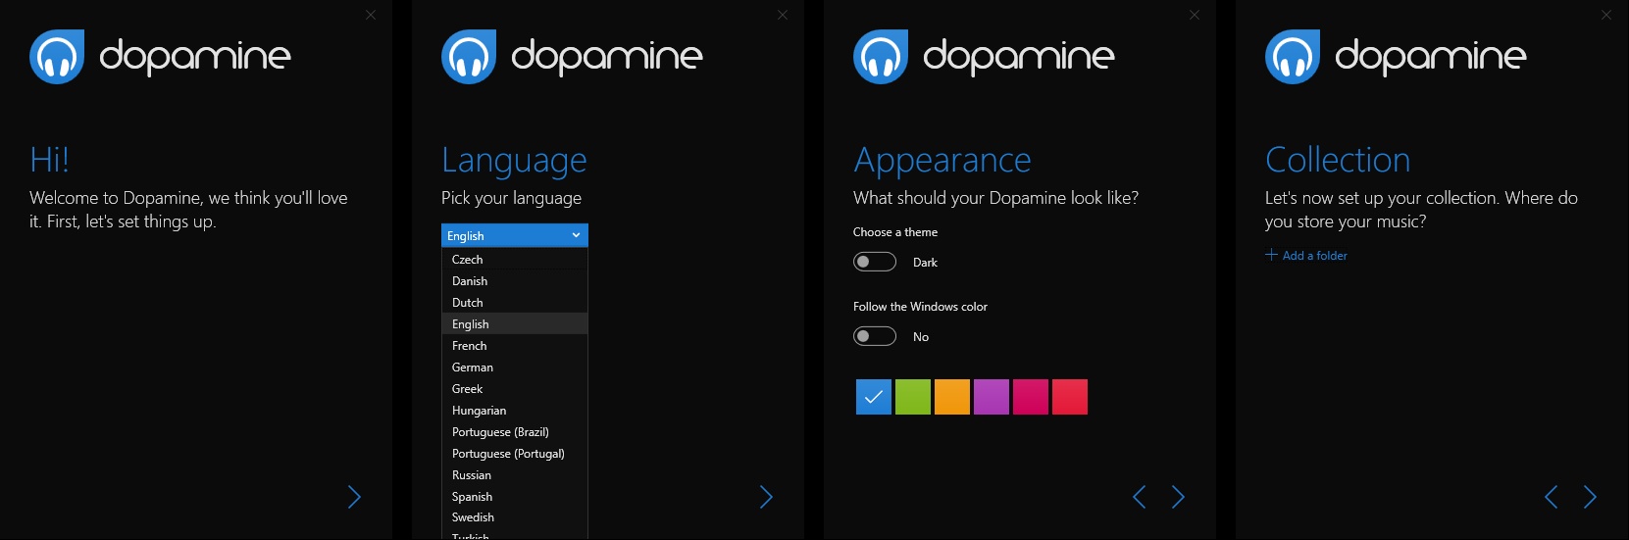Image resolution: width=1629 pixels, height=540 pixels.
Task: Click the Choose a theme label
Action: tap(895, 232)
